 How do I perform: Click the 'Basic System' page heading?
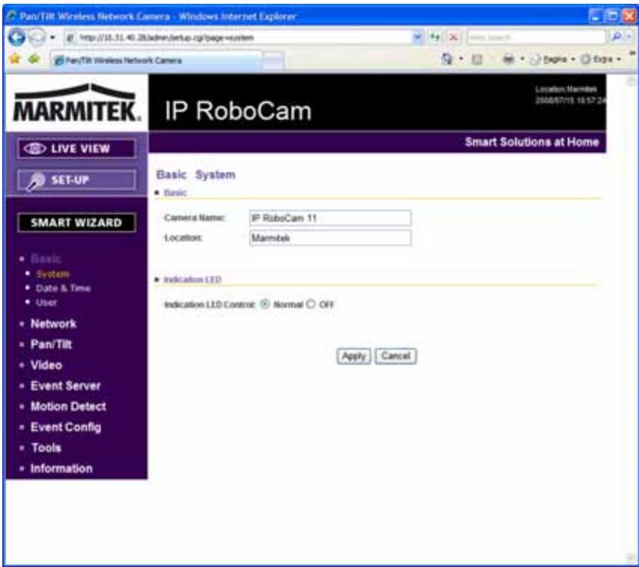pyautogui.click(x=196, y=174)
